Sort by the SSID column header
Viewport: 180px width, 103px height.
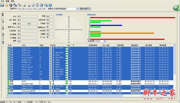[24, 45]
